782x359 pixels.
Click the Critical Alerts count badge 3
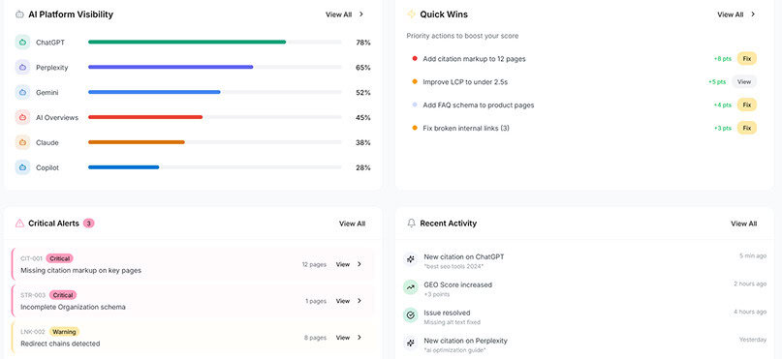(x=89, y=224)
